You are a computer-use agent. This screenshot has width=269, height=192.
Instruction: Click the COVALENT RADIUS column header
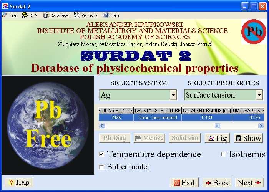207,111
